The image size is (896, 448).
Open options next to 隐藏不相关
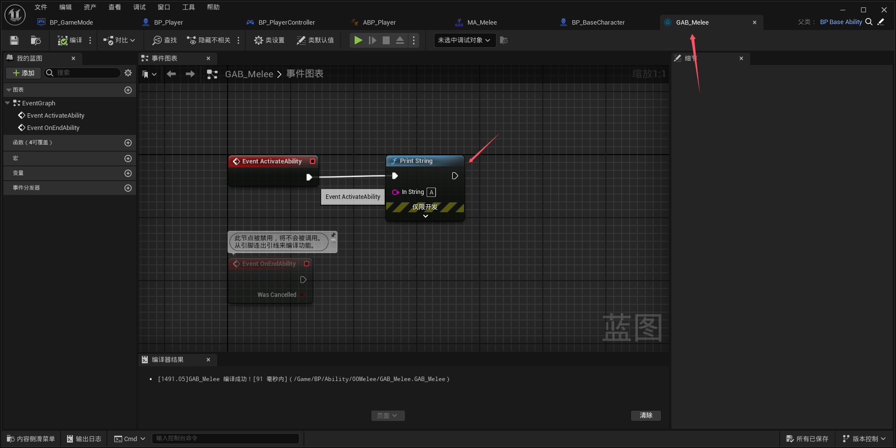point(238,40)
